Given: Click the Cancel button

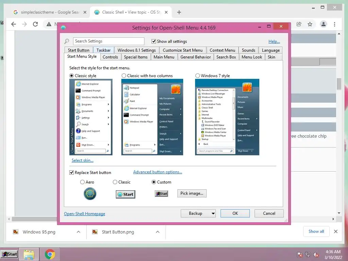Looking at the screenshot, I should 269,213.
